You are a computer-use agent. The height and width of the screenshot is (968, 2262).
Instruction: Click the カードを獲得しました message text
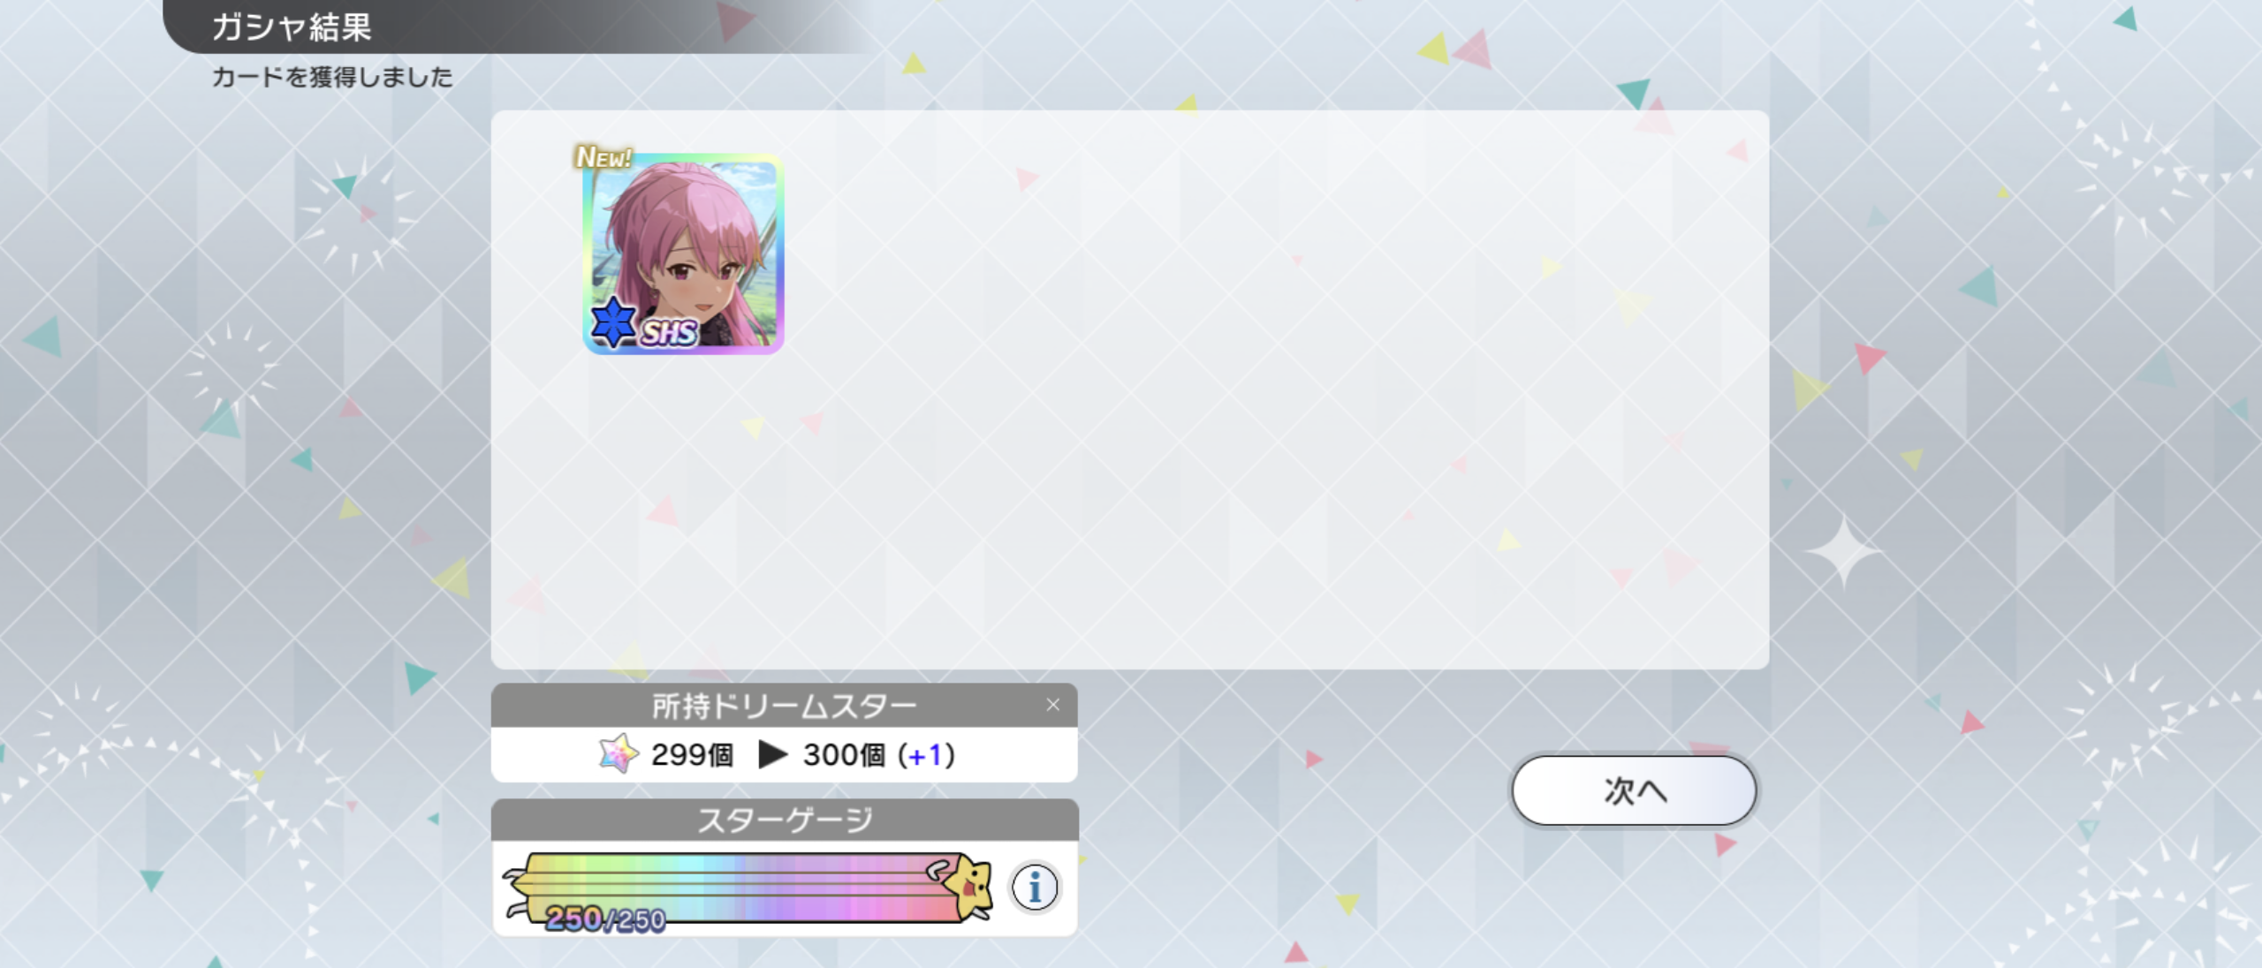pos(332,78)
